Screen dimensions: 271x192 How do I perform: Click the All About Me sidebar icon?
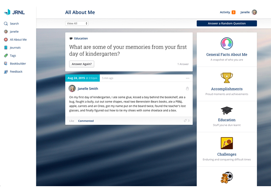(6, 40)
